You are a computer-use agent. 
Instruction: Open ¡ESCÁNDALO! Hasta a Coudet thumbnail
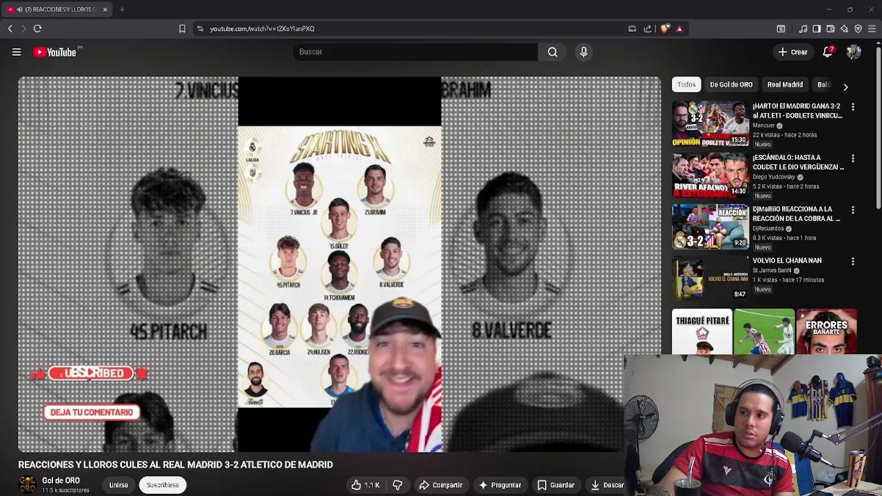point(710,176)
